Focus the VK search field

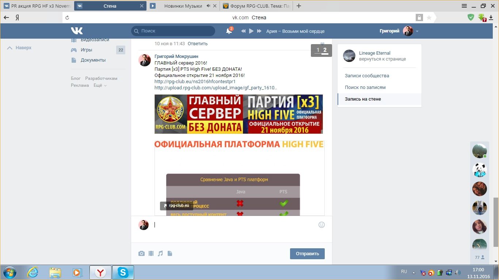tap(173, 31)
